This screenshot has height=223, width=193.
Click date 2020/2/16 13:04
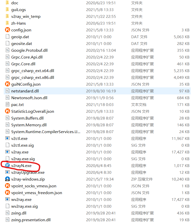101,50
